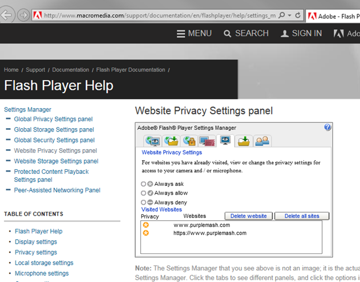Select the Global Security tab icon (globe with lock)
Viewport: 360px width, 282px height.
tap(189, 141)
